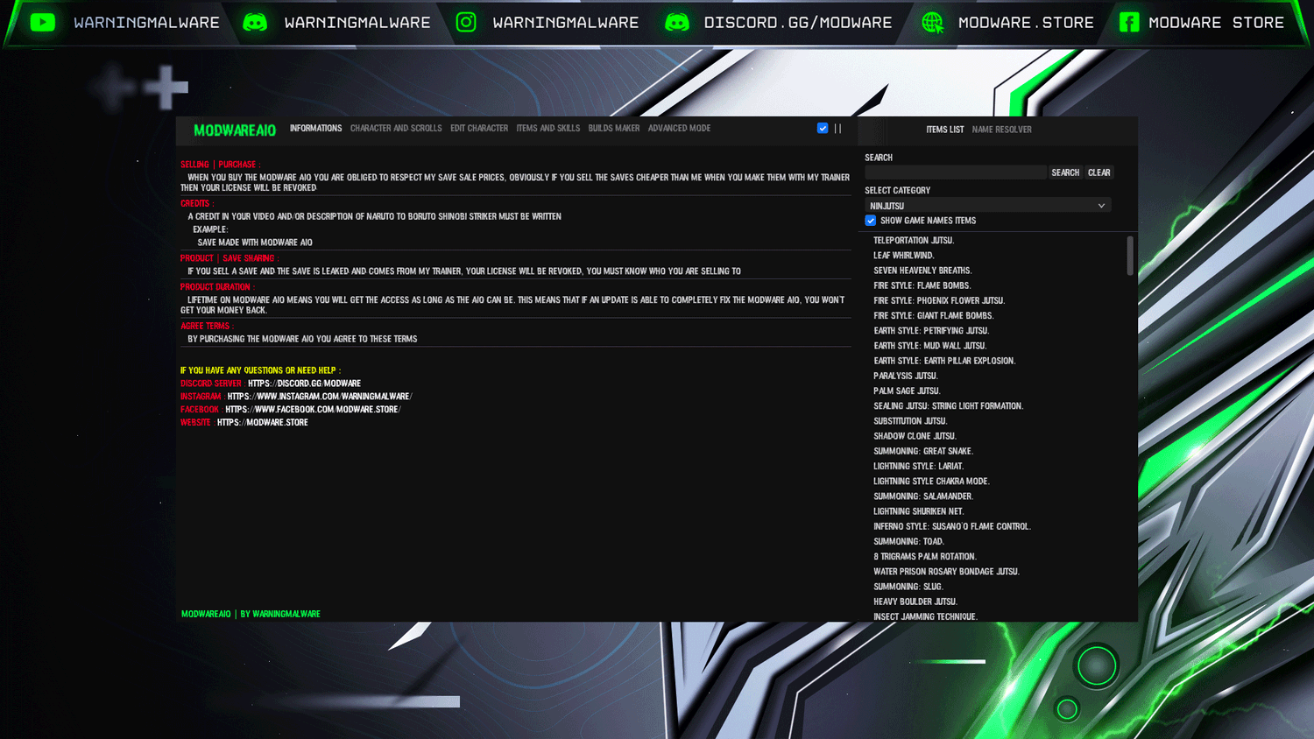Screen dimensions: 1314x739
Task: Open the https://modware.store website link
Action: tap(263, 423)
